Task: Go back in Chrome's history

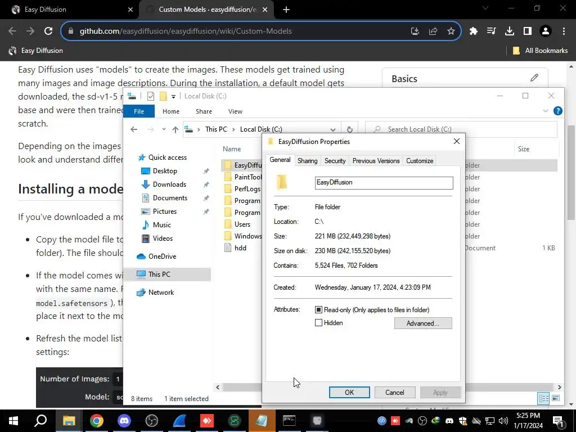Action: coord(12,31)
